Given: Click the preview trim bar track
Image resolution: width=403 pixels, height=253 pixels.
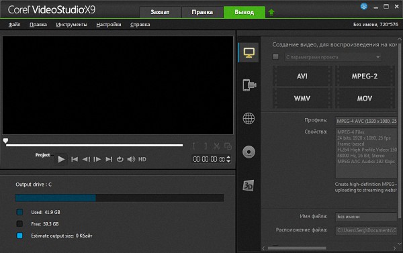Looking at the screenshot, I should [94, 146].
